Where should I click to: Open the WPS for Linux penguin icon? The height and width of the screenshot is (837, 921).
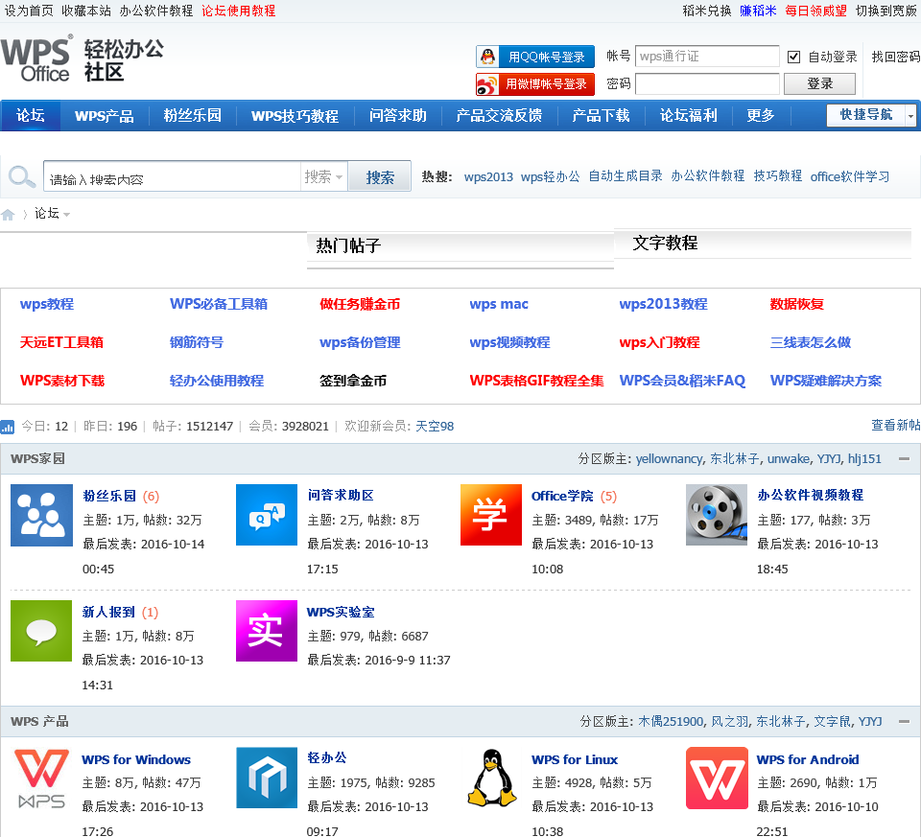point(491,778)
